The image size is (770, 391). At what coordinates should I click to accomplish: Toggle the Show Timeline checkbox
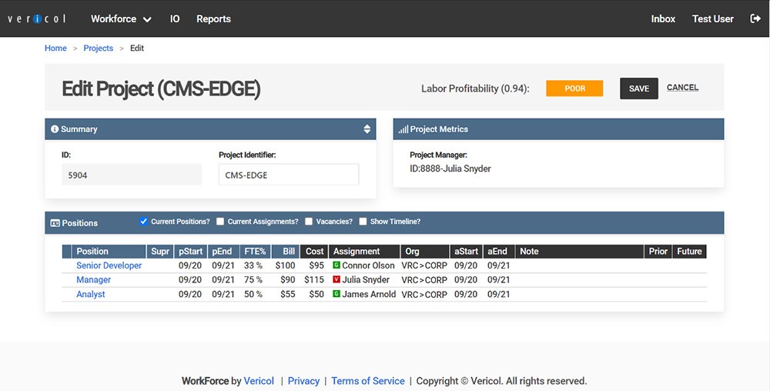tap(363, 222)
